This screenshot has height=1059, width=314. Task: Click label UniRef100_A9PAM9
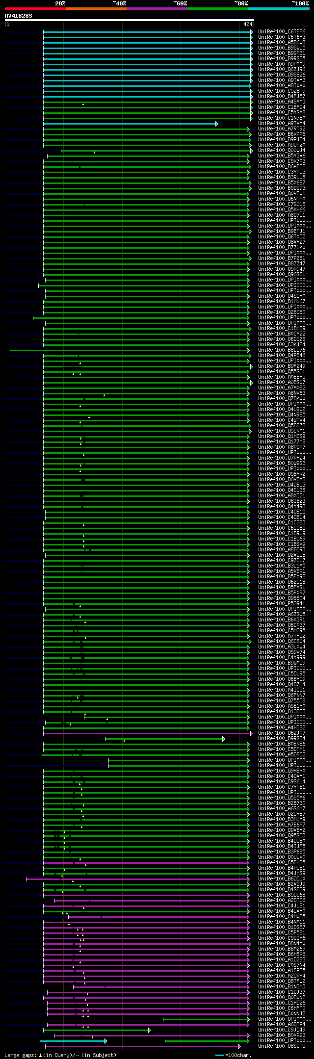(x=282, y=64)
